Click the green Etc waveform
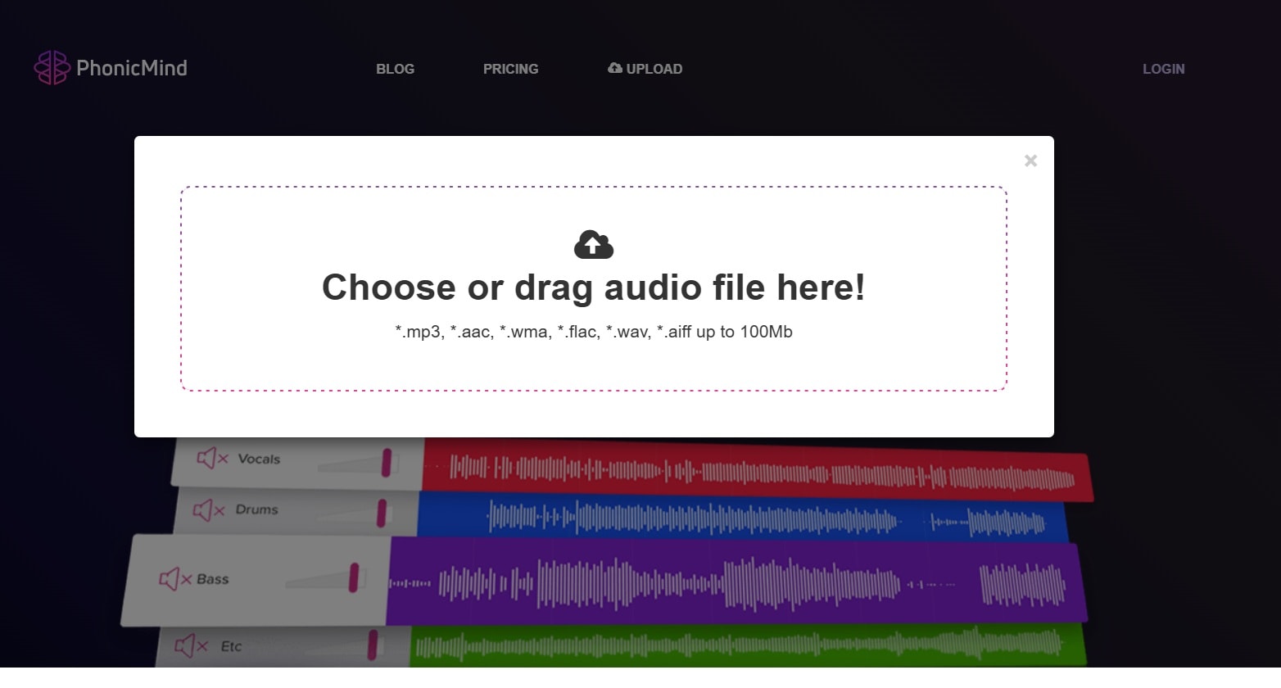This screenshot has width=1281, height=688. pos(748,645)
